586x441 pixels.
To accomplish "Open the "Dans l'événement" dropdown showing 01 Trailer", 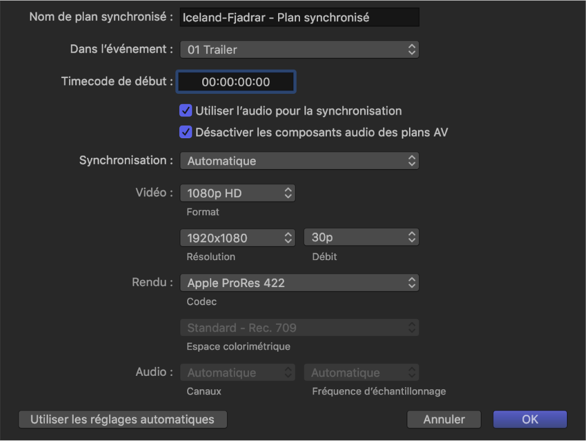I will (x=299, y=49).
